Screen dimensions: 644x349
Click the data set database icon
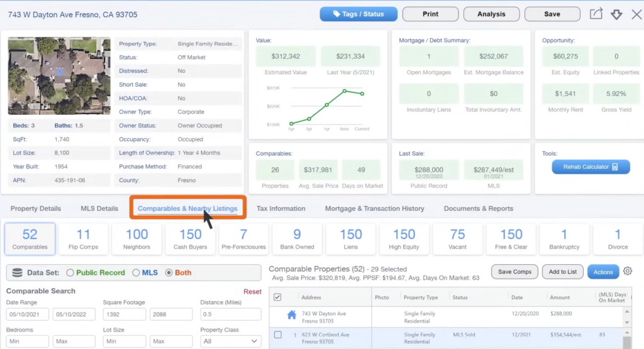18,272
